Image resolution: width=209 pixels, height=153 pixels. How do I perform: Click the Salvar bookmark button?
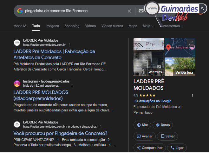167,136
